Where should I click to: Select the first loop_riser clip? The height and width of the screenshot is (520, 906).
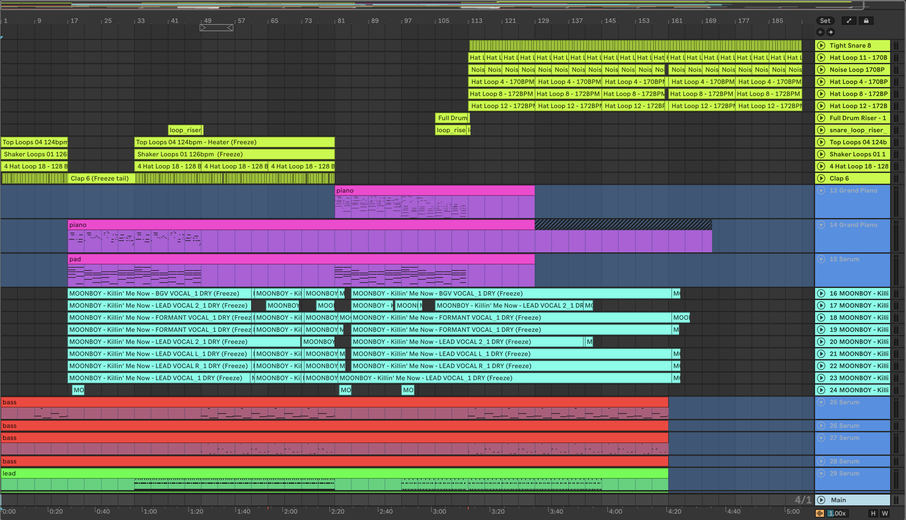pos(185,130)
